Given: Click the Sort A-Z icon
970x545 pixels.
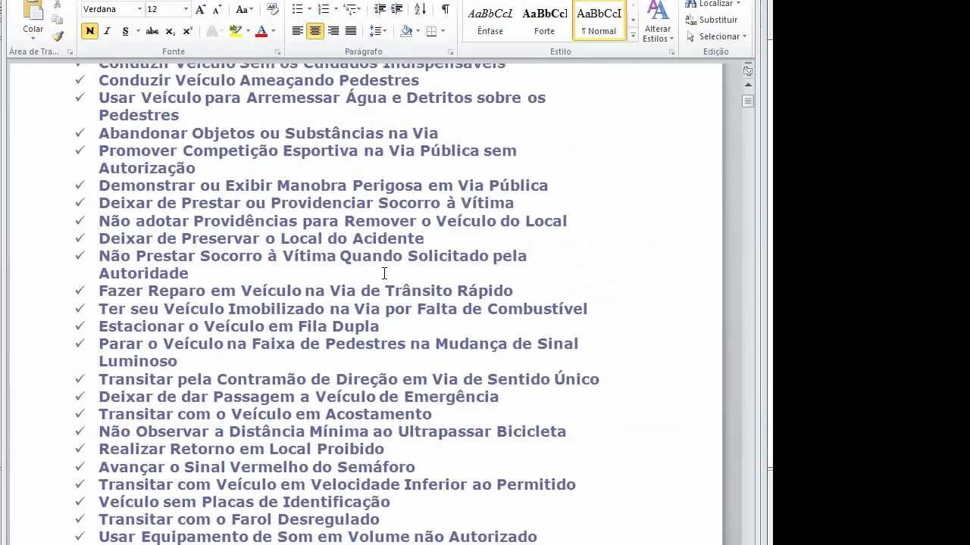Looking at the screenshot, I should tap(421, 9).
